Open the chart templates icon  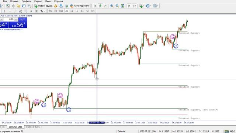[155, 6]
